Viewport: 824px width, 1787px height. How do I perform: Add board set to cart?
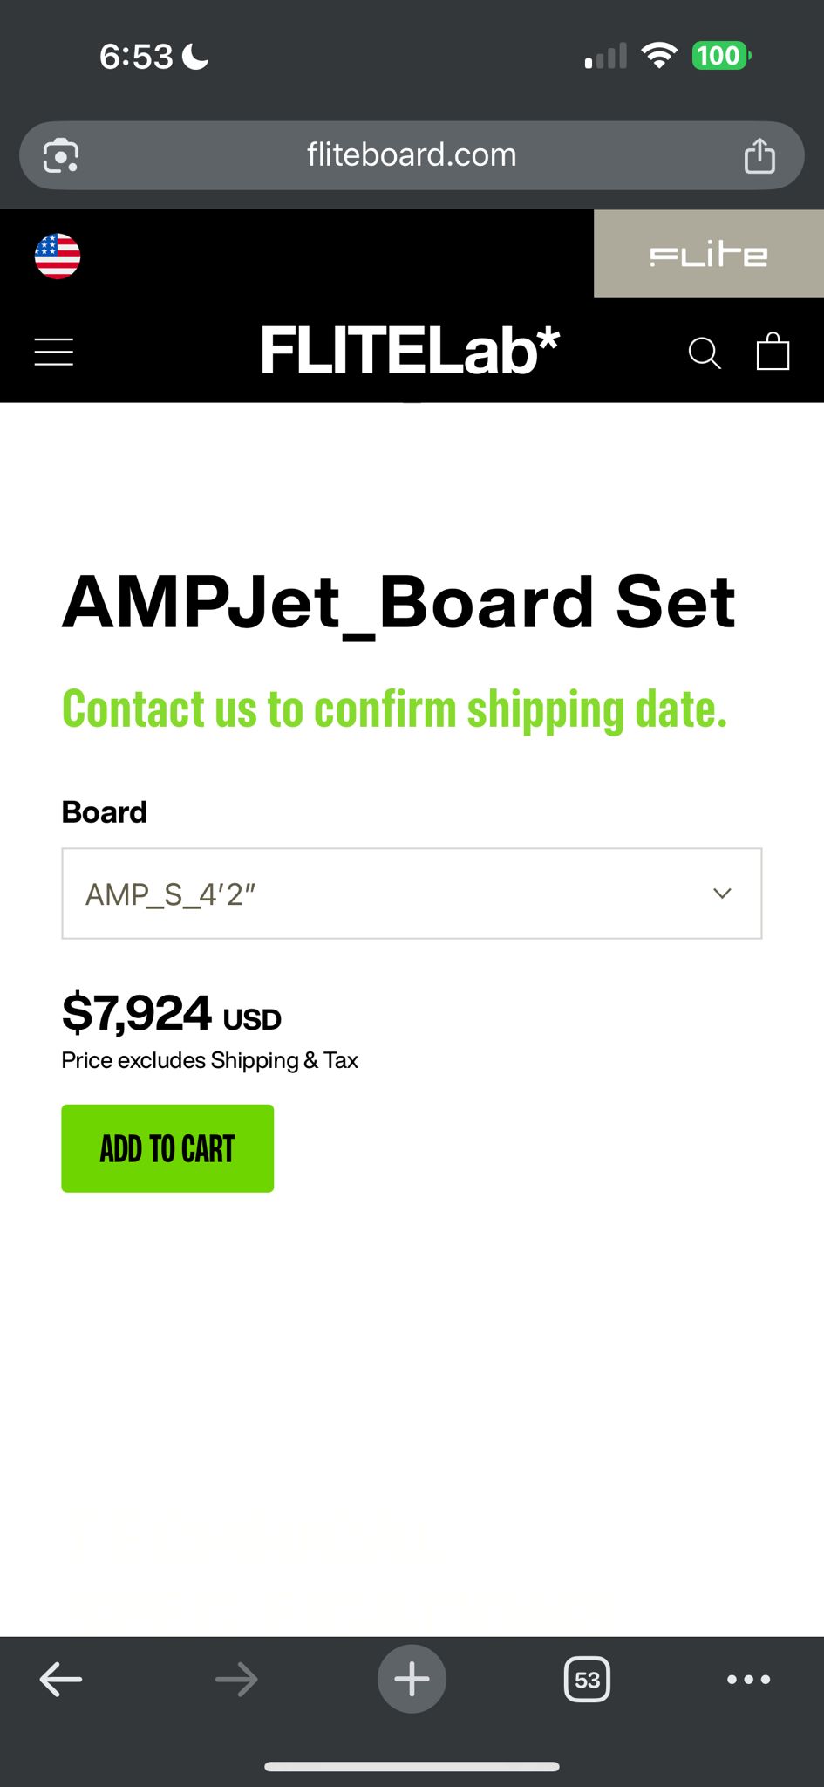(x=167, y=1148)
